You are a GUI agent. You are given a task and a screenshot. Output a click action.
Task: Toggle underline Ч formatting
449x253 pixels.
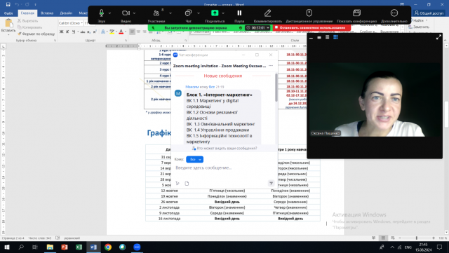click(74, 32)
